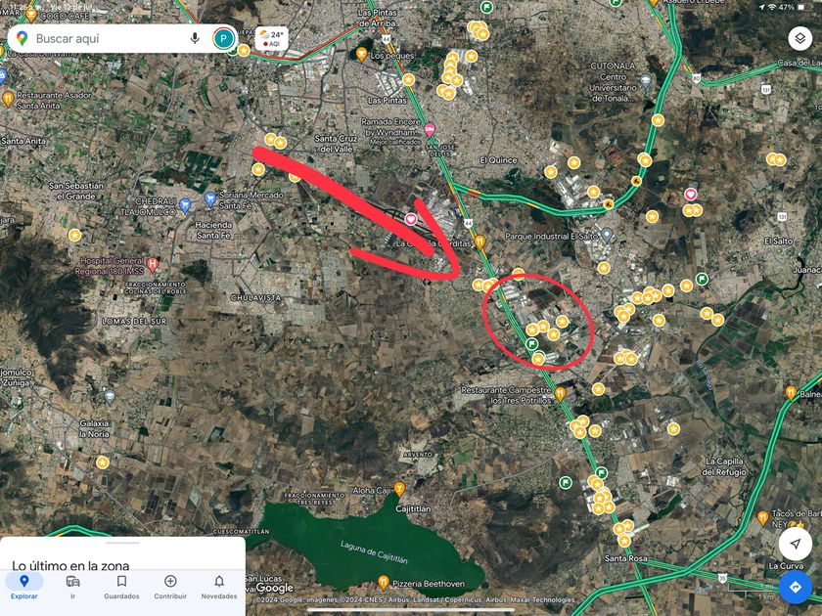
Task: Tap the Las Pintas label
Action: point(388,100)
